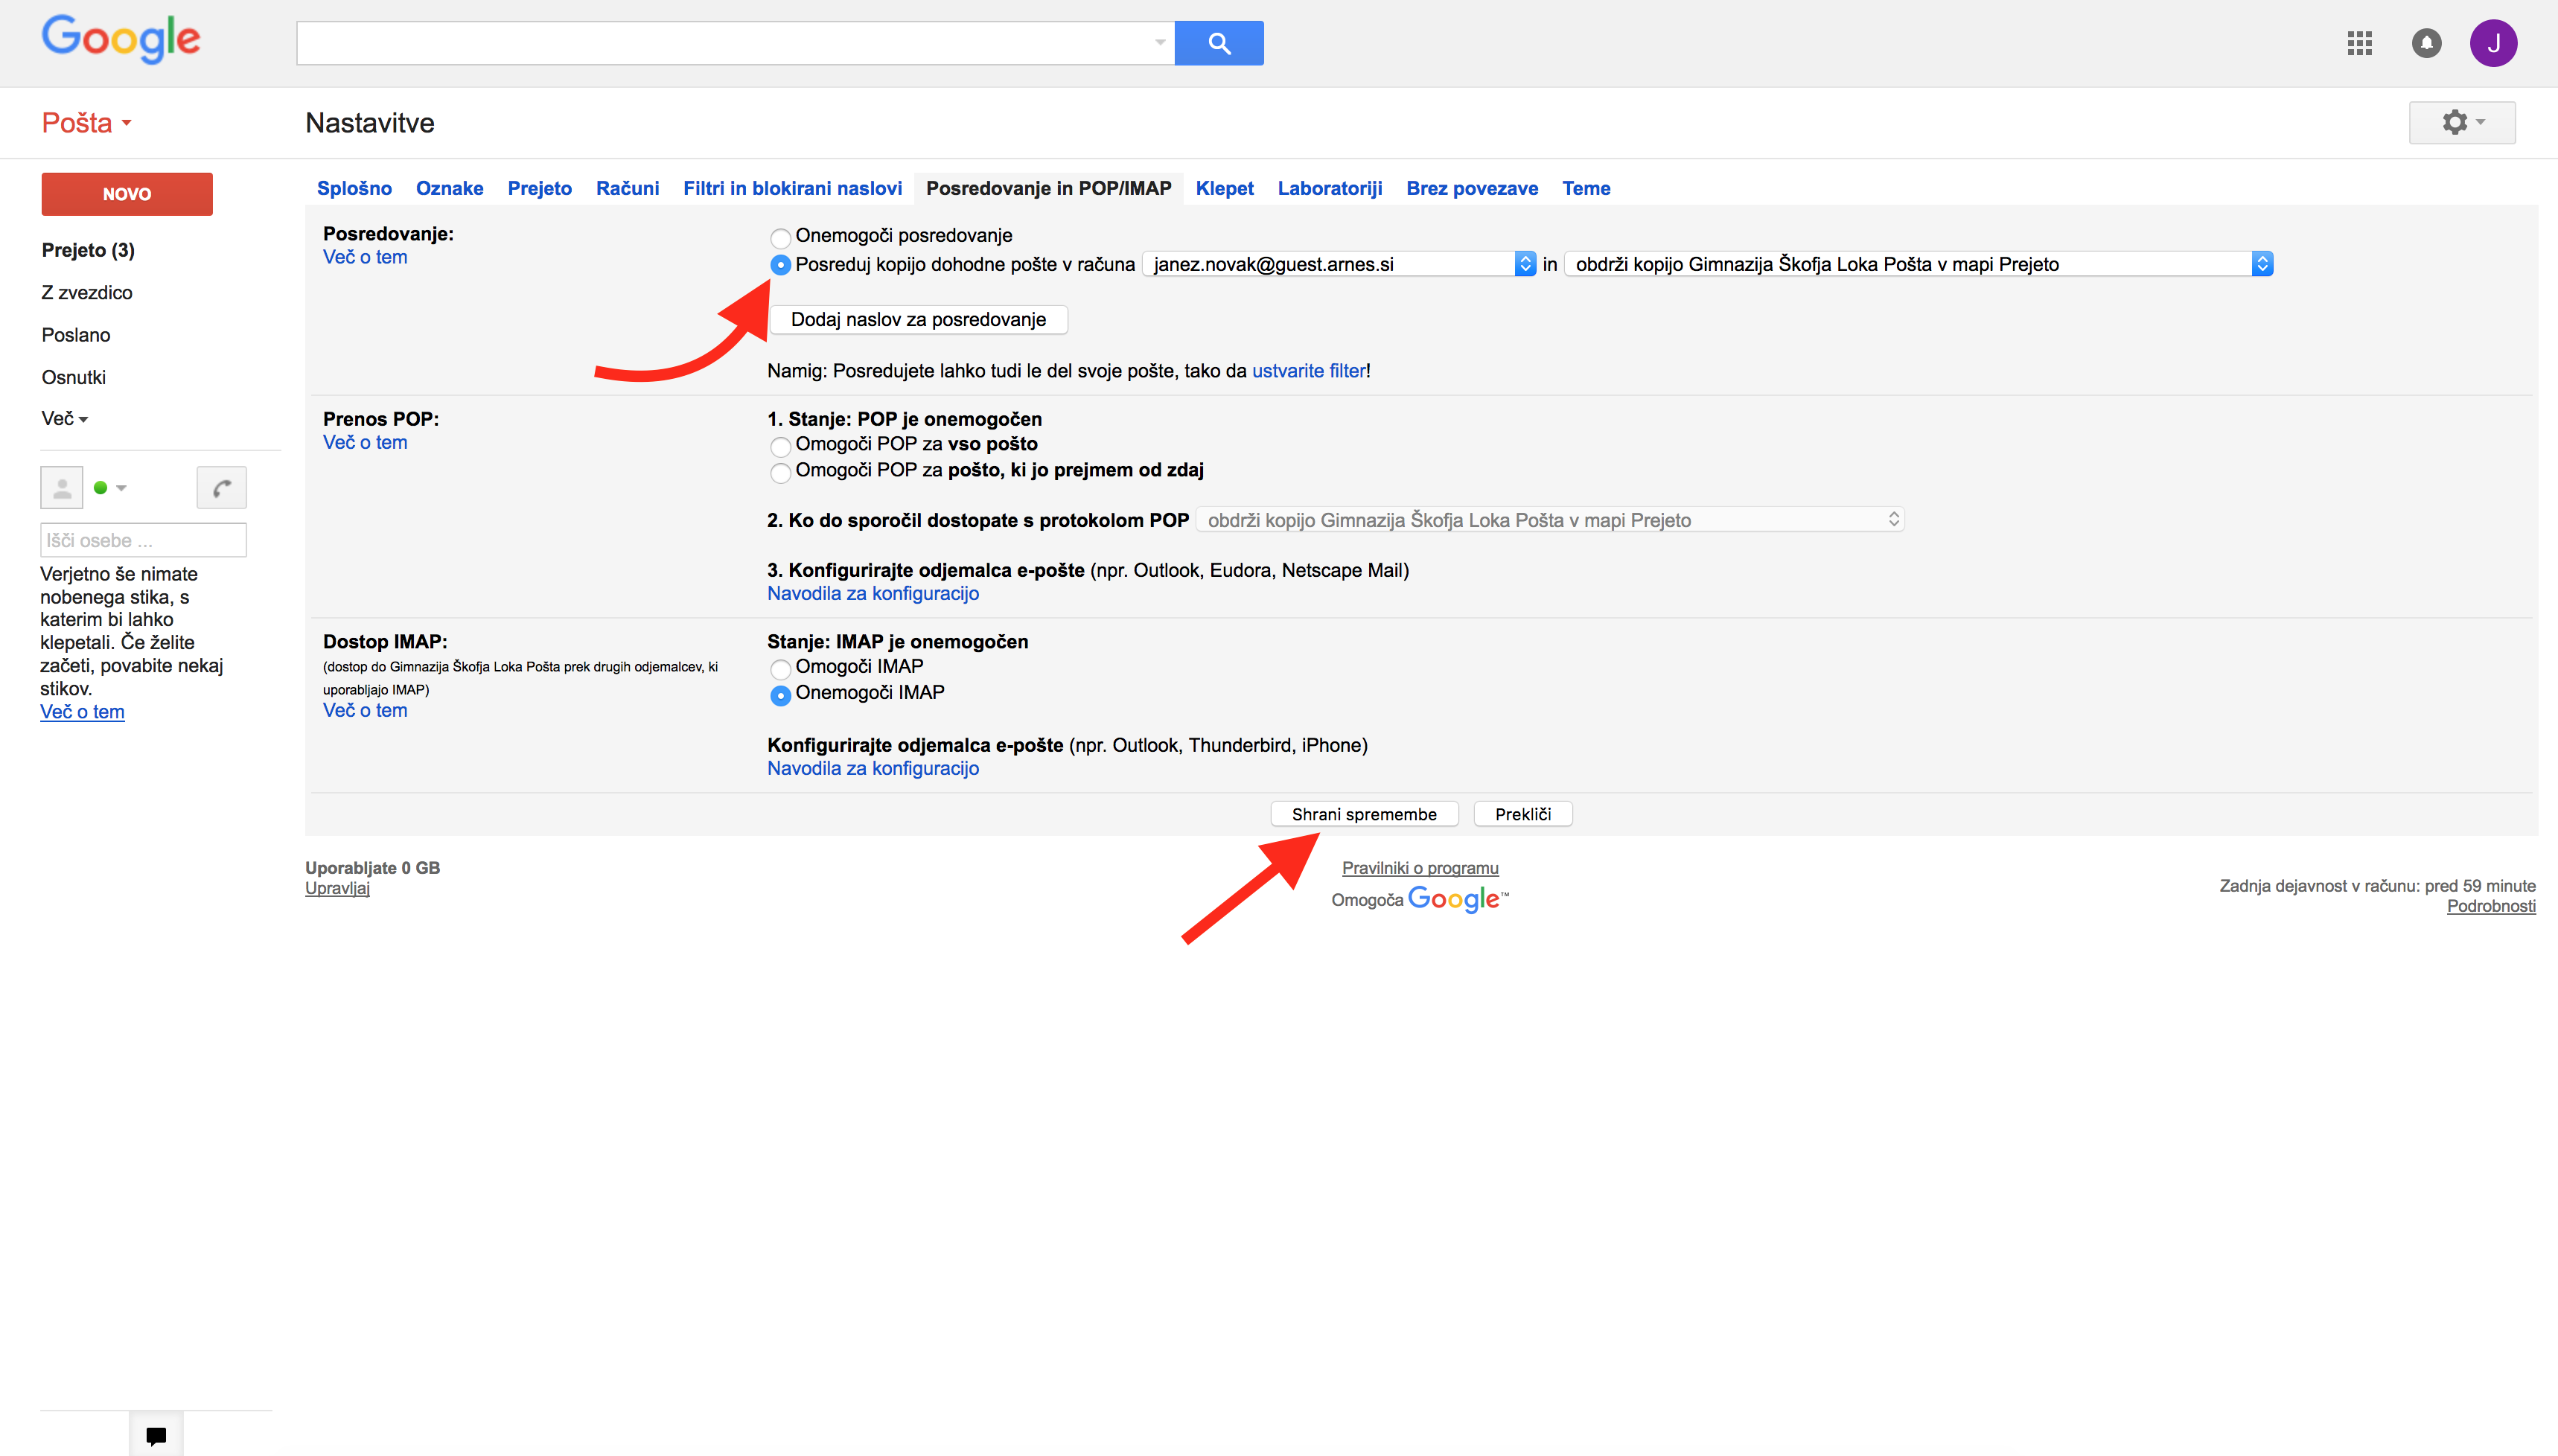
Task: Open the notifications bell
Action: (2426, 43)
